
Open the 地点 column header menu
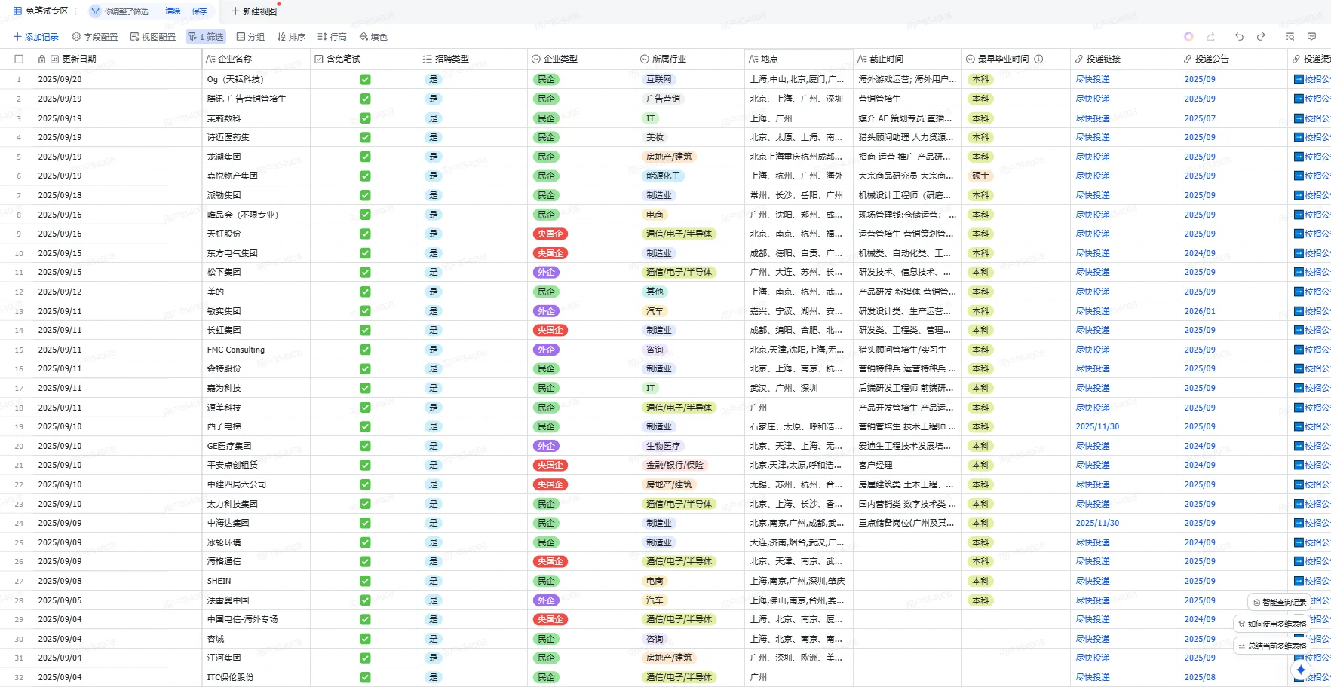click(x=799, y=59)
